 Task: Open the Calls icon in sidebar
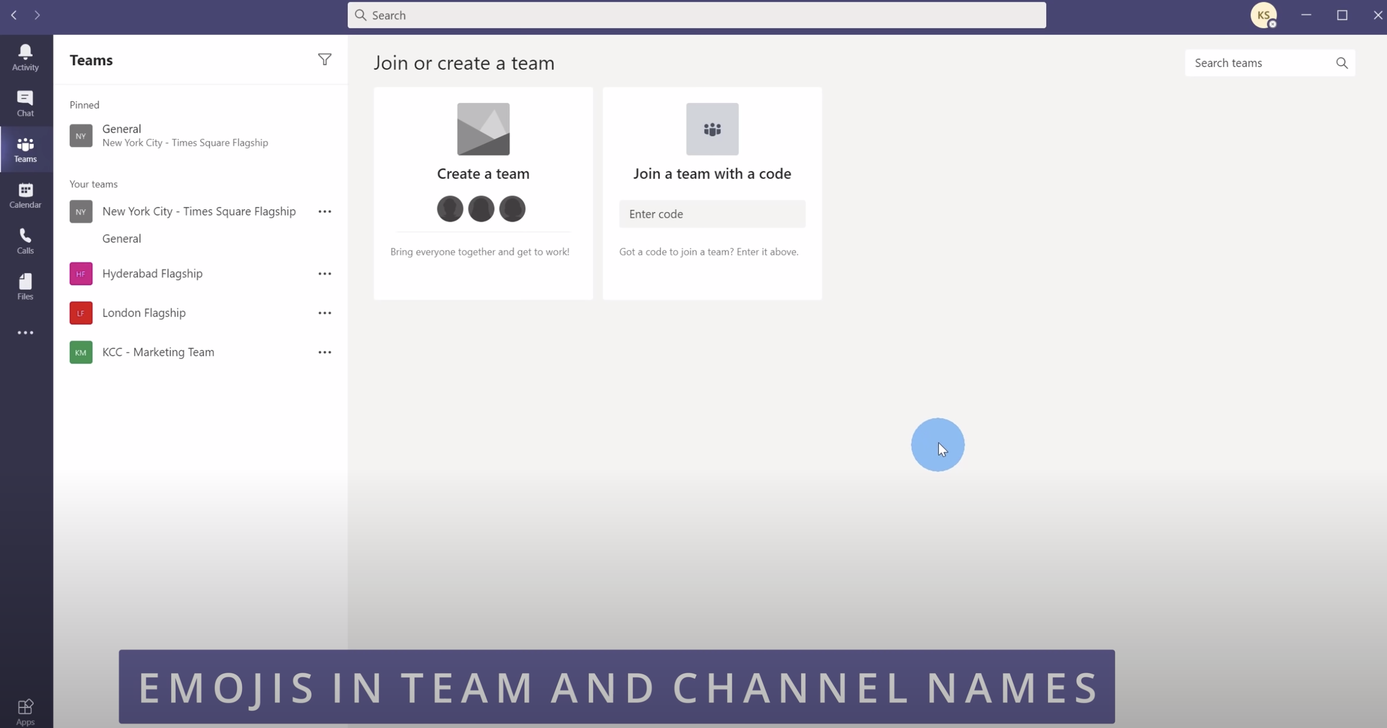[x=25, y=240]
